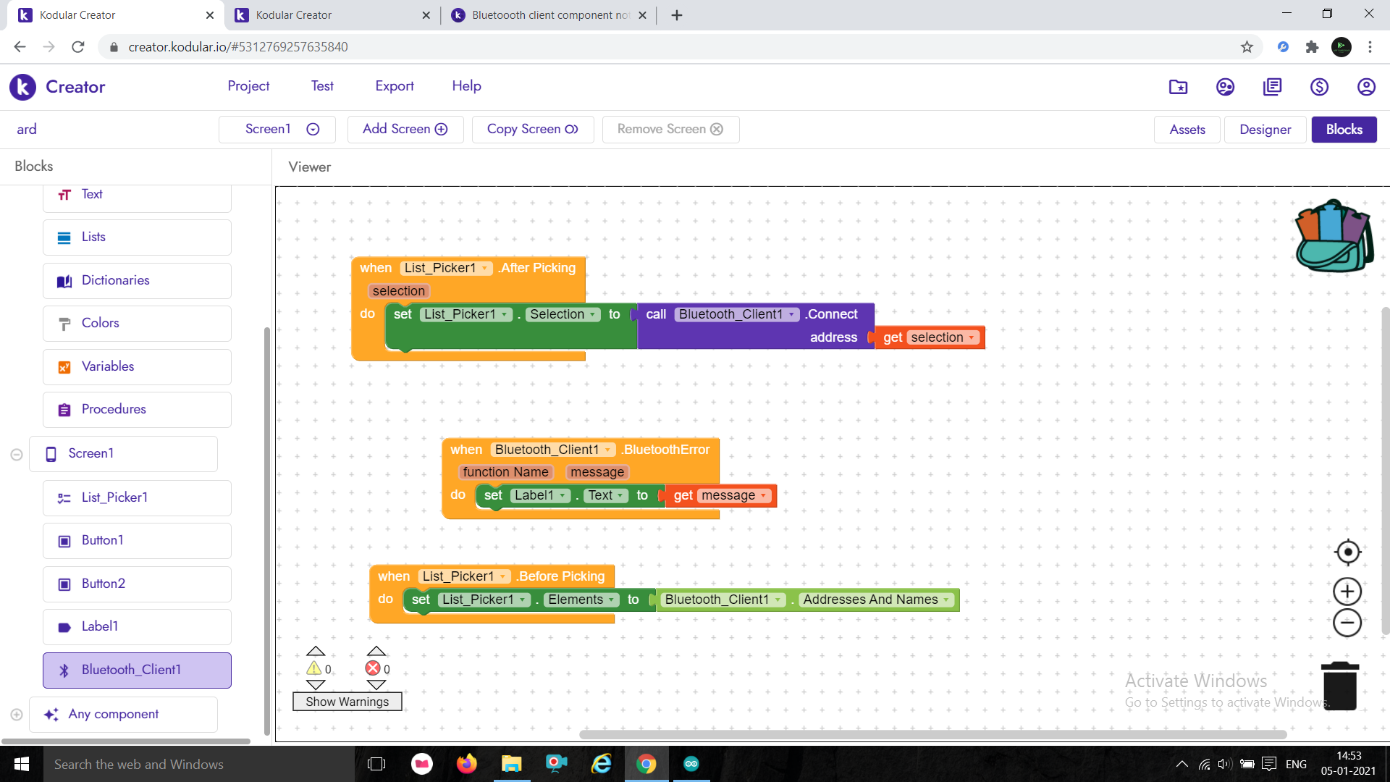
Task: Toggle Show Warnings in the viewer
Action: (x=347, y=701)
